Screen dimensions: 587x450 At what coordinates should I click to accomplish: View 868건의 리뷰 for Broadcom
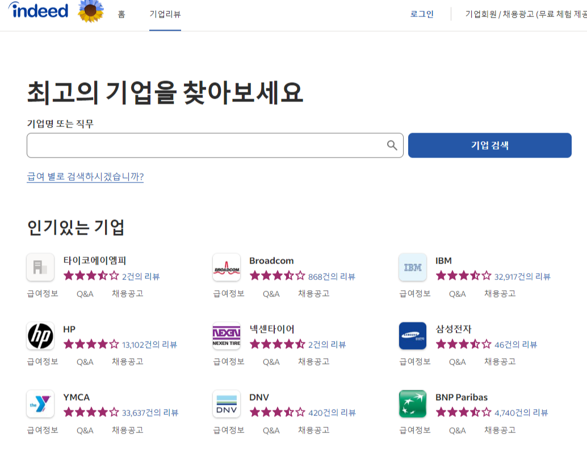pyautogui.click(x=332, y=277)
